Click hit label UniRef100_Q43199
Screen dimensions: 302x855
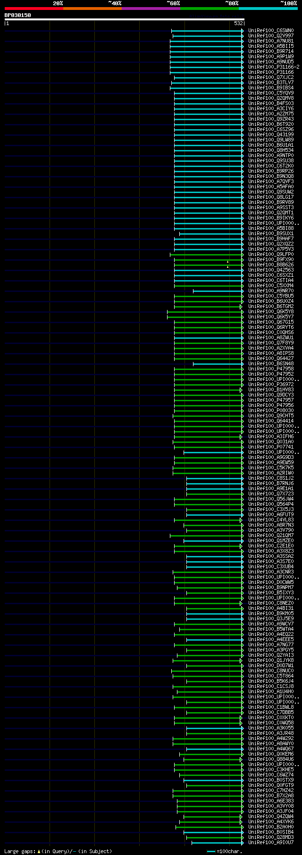271,135
